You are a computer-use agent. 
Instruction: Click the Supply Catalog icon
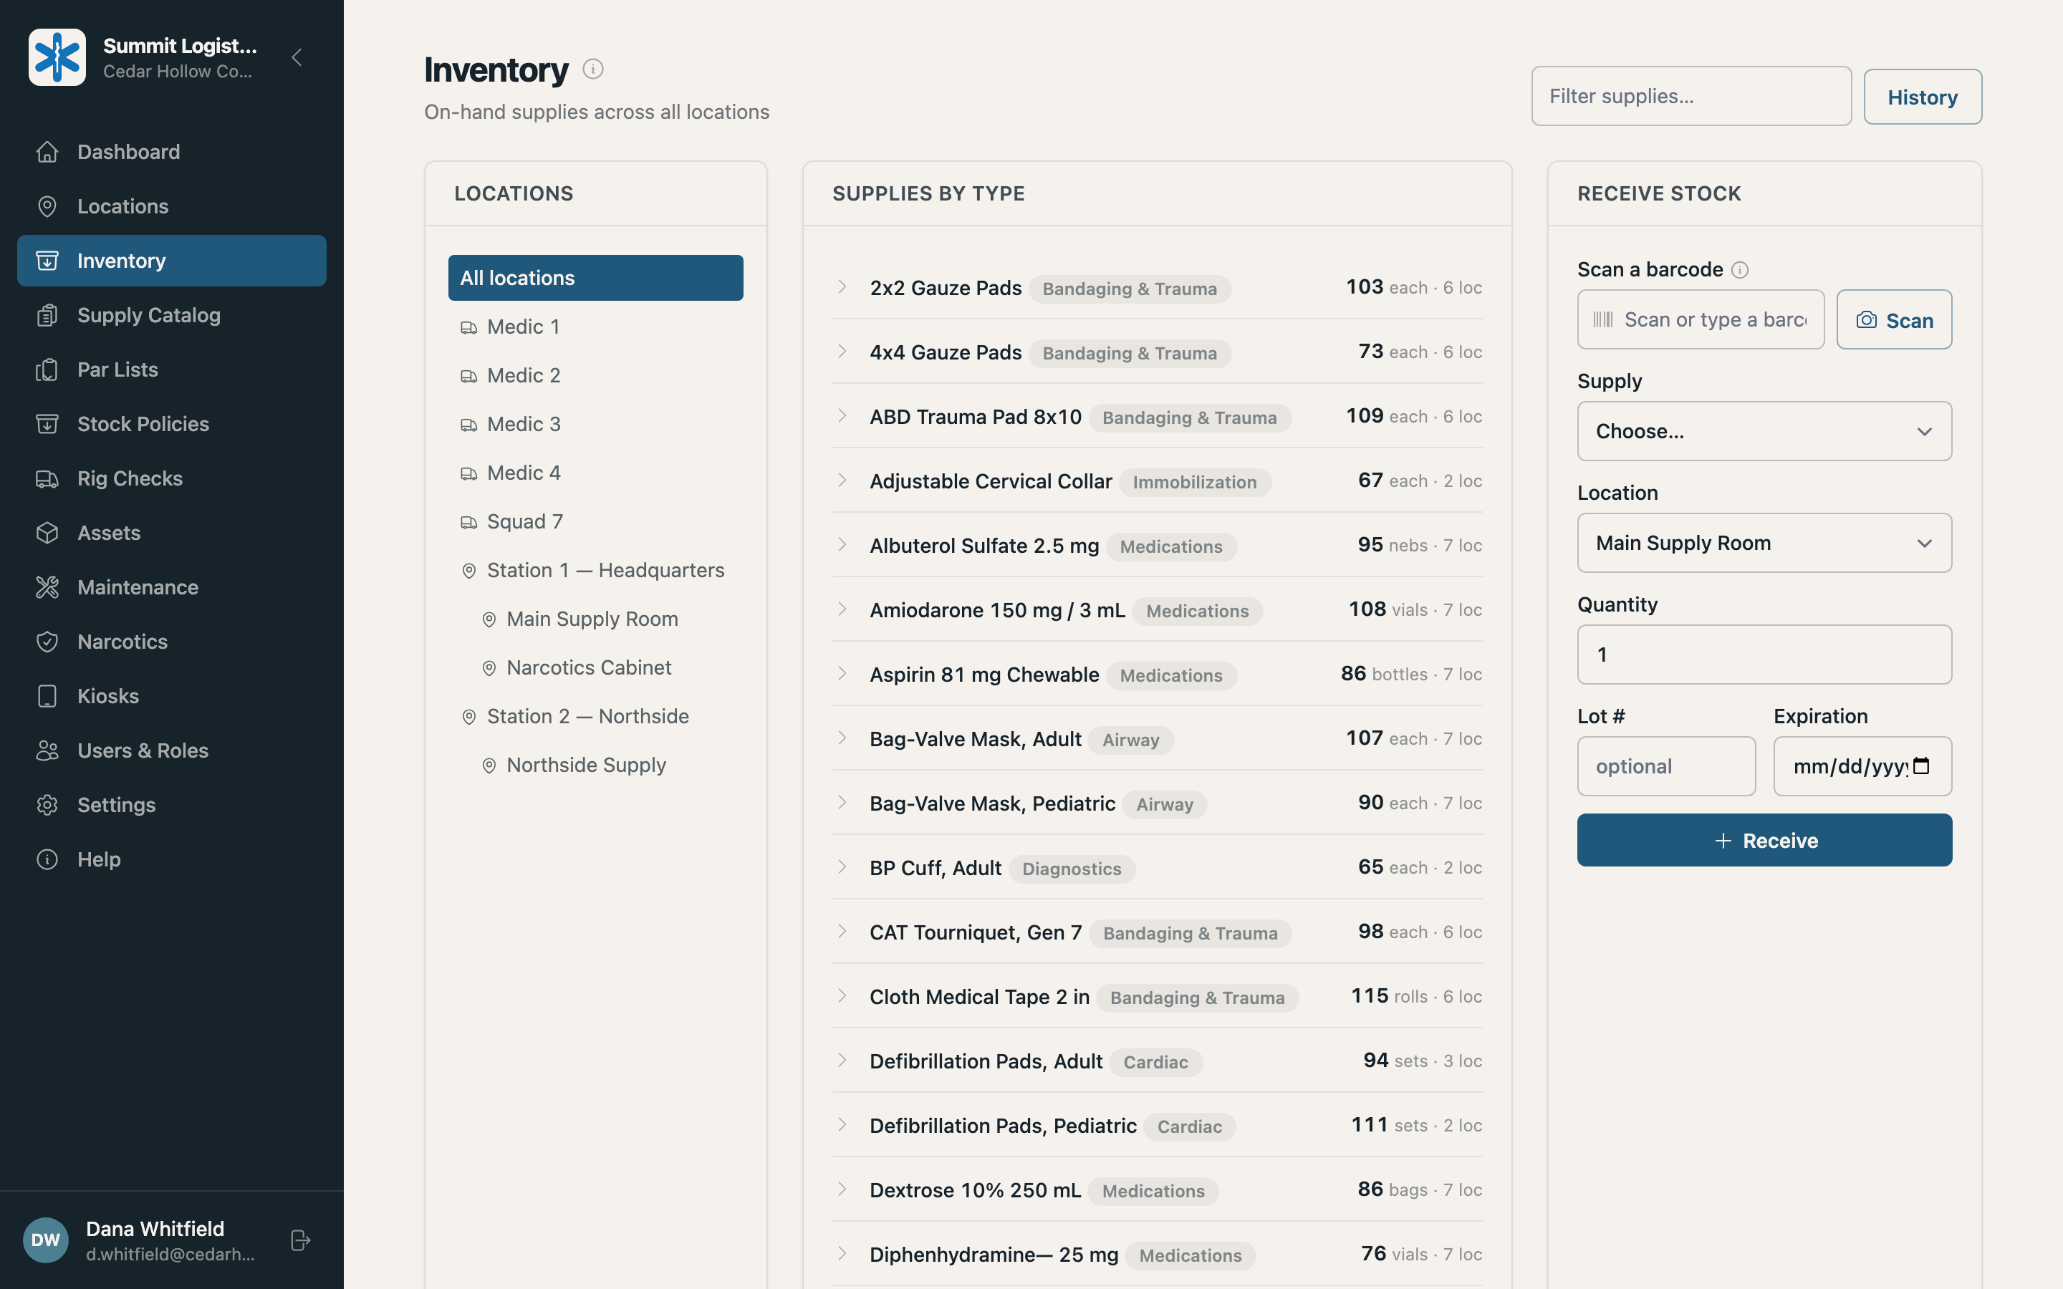point(48,315)
